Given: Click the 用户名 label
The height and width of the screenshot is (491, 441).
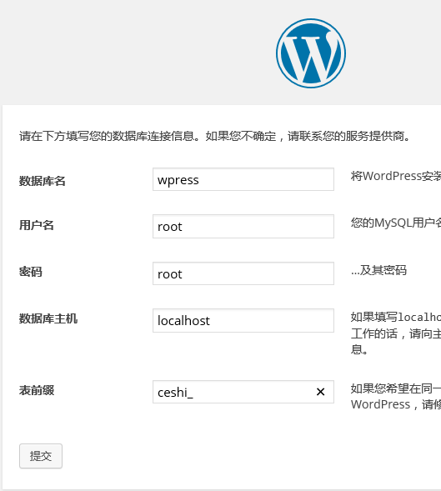Looking at the screenshot, I should point(37,225).
